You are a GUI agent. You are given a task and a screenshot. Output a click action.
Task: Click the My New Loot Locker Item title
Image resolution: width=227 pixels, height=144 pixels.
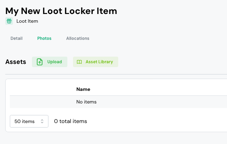point(61,11)
